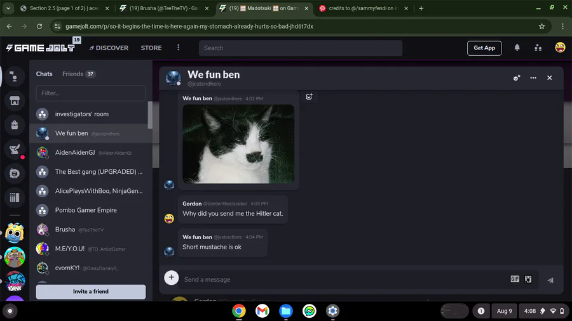Open STORE in top navigation
Image resolution: width=572 pixels, height=321 pixels.
pyautogui.click(x=151, y=48)
